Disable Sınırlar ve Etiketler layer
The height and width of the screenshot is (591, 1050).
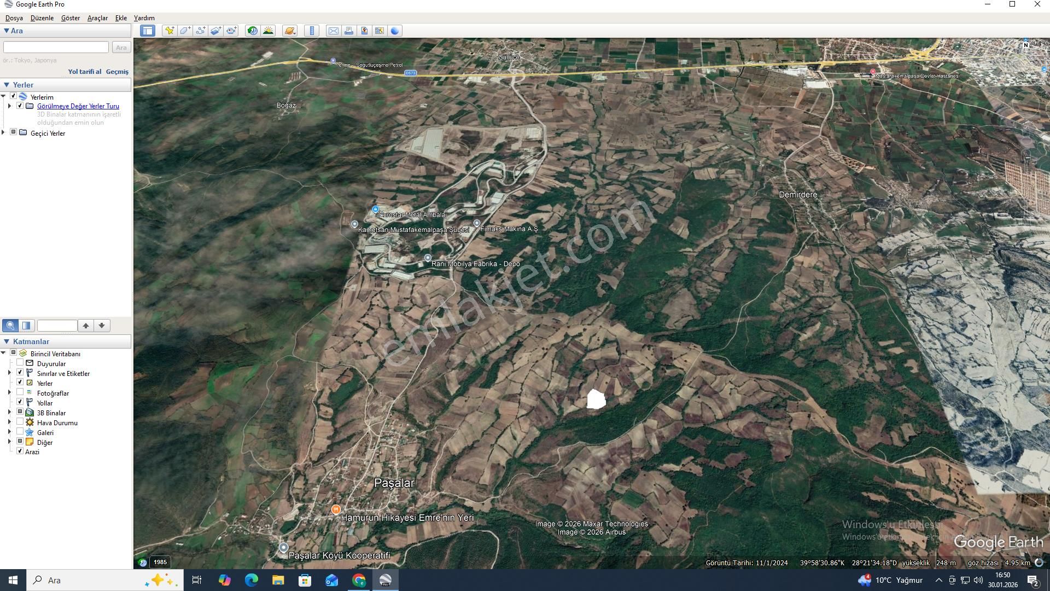click(20, 373)
